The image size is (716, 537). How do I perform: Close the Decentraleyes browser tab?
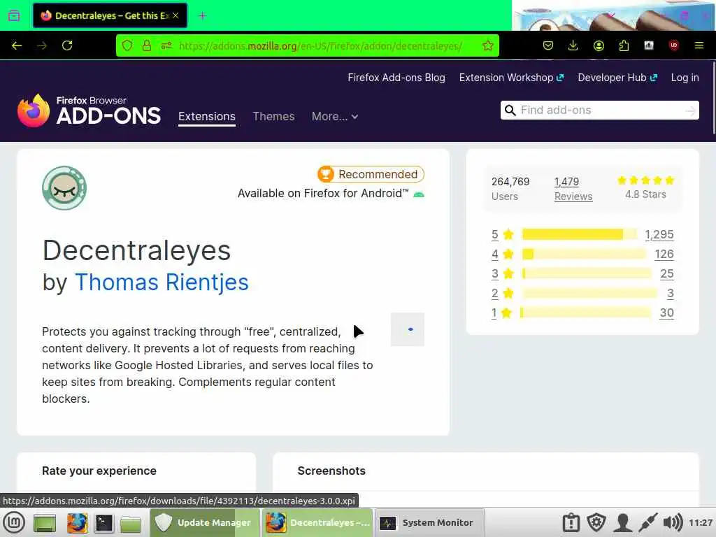pos(176,15)
